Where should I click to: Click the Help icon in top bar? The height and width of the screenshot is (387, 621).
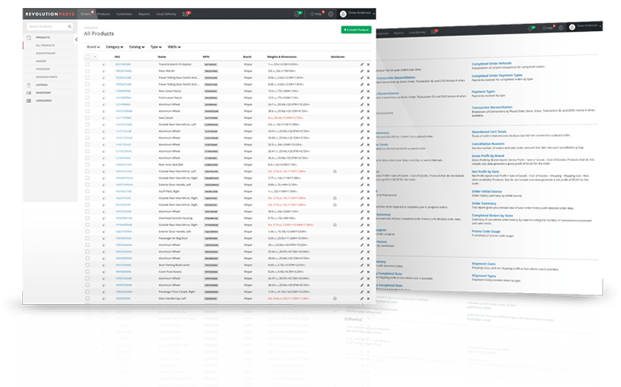tap(315, 14)
